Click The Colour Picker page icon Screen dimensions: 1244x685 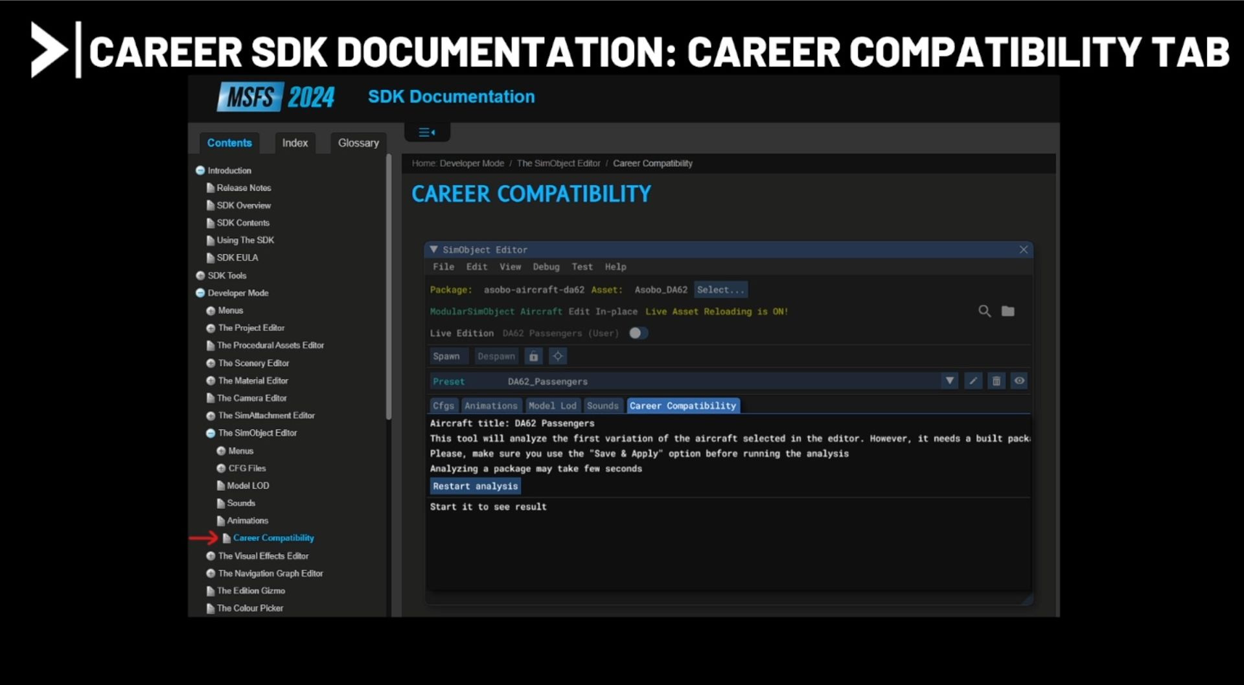[210, 609]
